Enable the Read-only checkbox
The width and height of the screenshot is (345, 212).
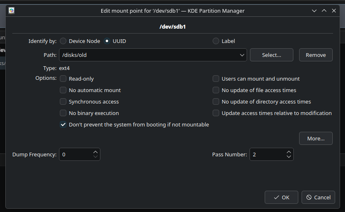click(63, 79)
